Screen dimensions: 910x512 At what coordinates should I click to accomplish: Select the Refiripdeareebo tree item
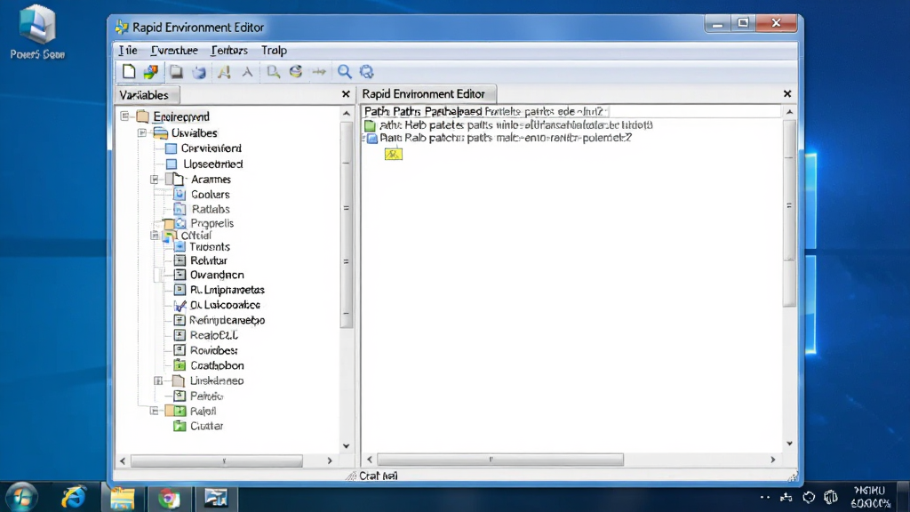227,320
